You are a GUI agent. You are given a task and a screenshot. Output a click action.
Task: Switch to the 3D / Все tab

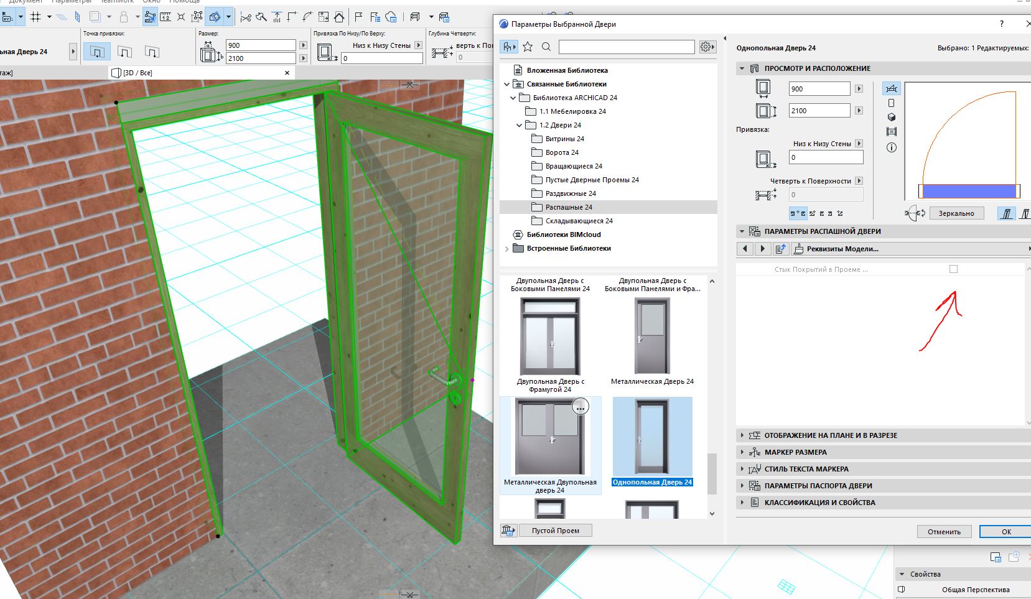(138, 73)
